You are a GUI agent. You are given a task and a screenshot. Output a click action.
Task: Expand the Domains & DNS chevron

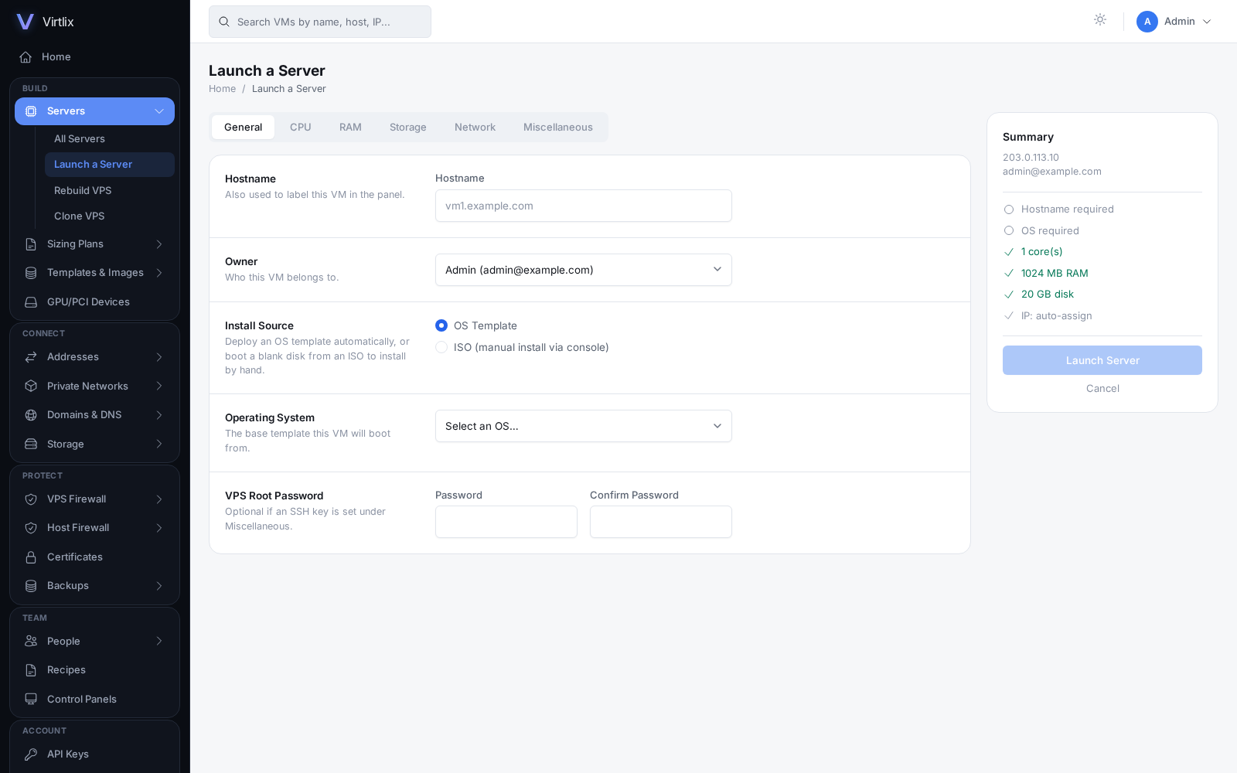tap(159, 415)
